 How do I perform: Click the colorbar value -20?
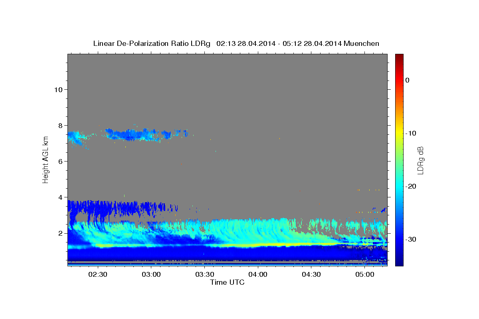411,186
